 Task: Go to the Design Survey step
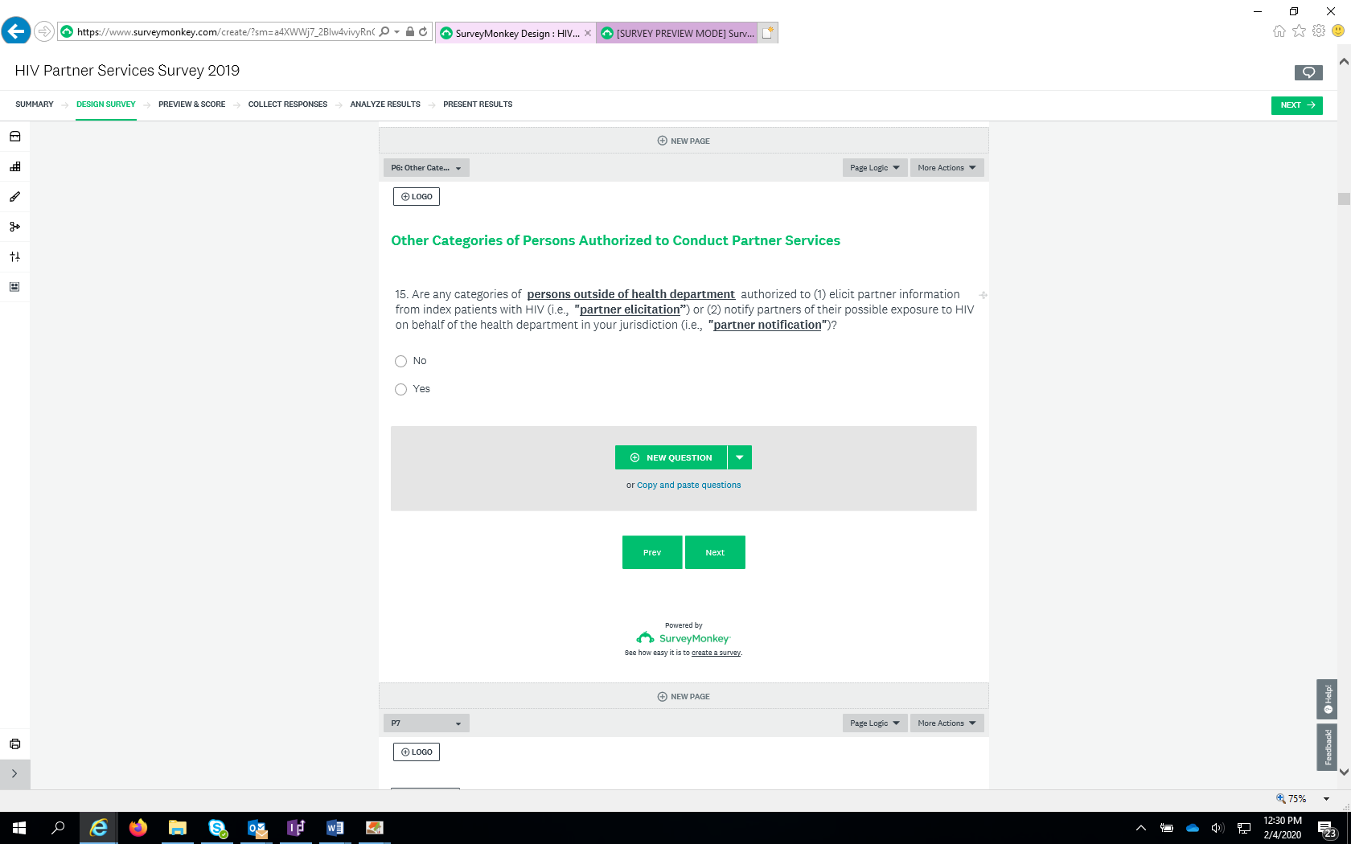[x=106, y=104]
